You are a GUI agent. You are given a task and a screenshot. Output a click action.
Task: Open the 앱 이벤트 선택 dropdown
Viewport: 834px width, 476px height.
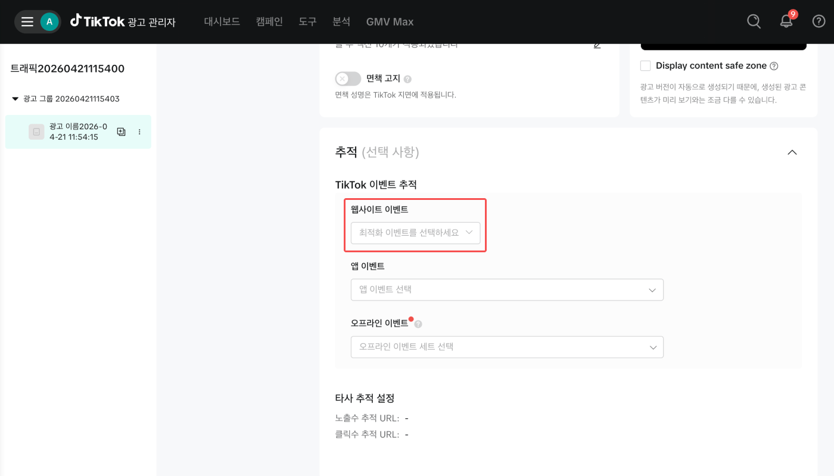pos(507,290)
